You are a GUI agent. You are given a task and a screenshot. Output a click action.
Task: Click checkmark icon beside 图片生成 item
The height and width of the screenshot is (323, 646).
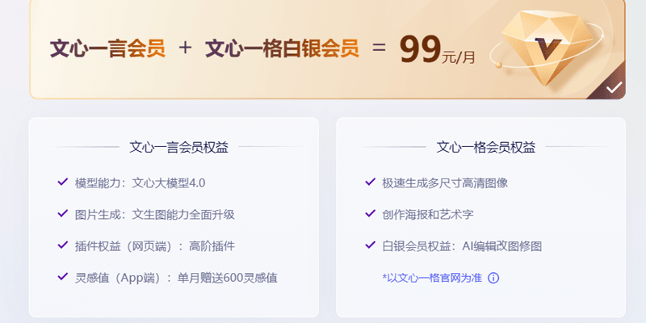(x=63, y=213)
